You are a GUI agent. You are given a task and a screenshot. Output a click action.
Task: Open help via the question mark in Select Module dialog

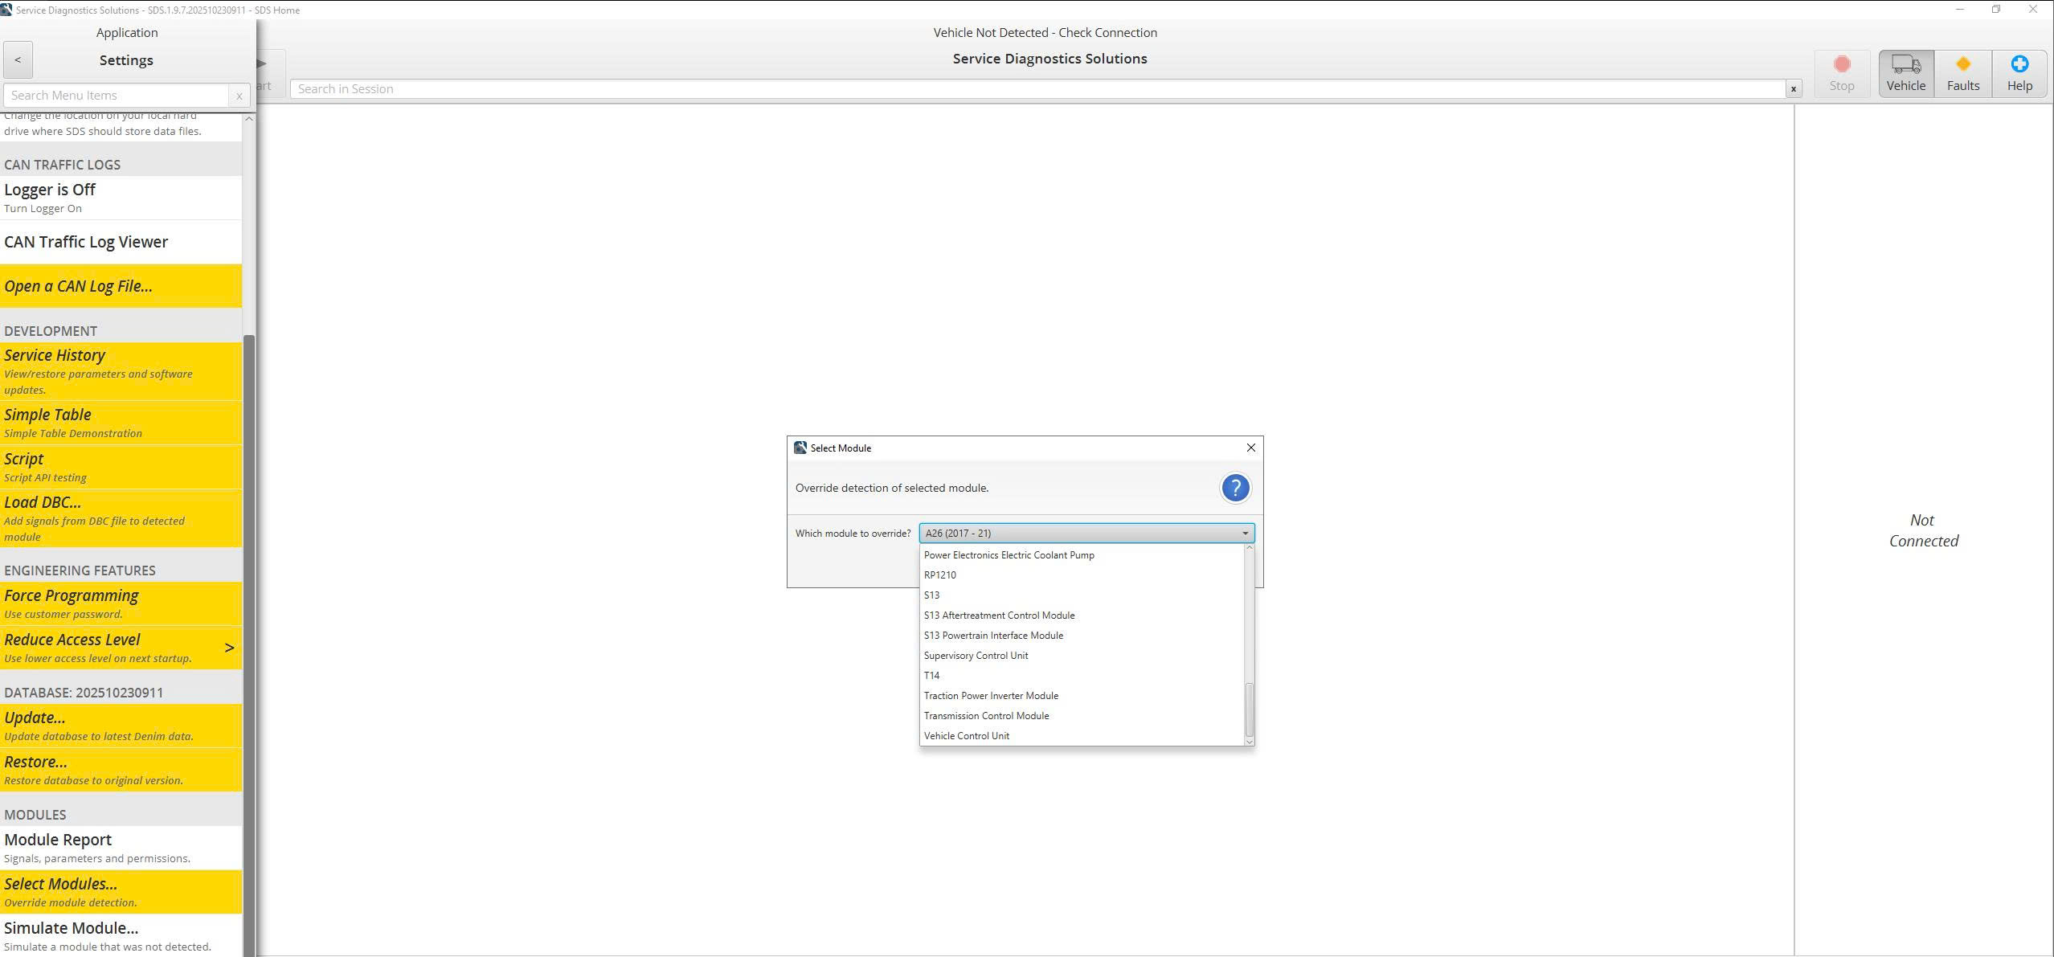[x=1235, y=488]
